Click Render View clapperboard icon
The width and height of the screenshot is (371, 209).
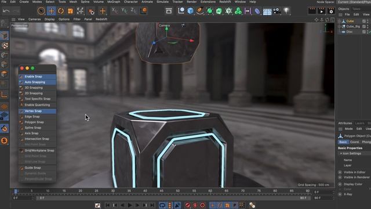click(x=312, y=11)
